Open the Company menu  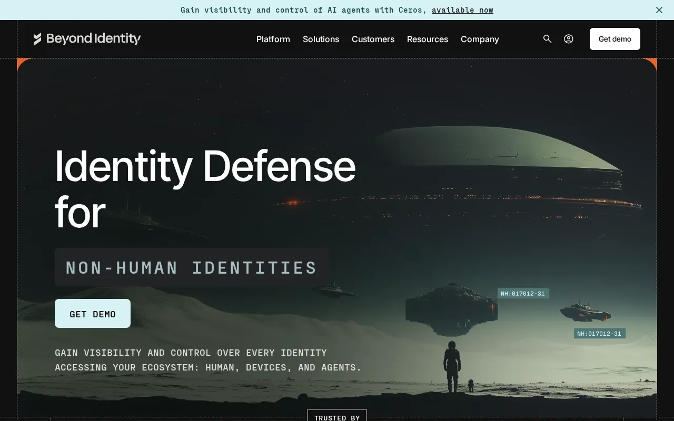click(x=480, y=39)
